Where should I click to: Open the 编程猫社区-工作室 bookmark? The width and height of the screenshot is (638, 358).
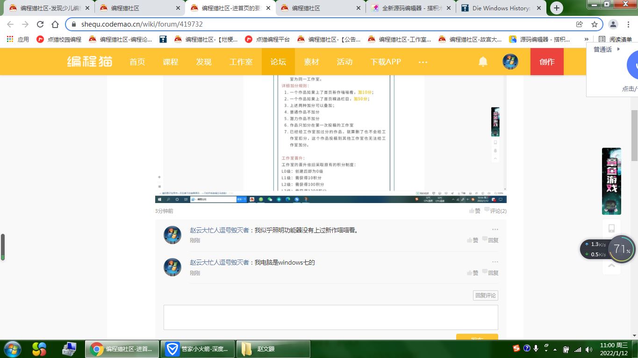pos(400,40)
